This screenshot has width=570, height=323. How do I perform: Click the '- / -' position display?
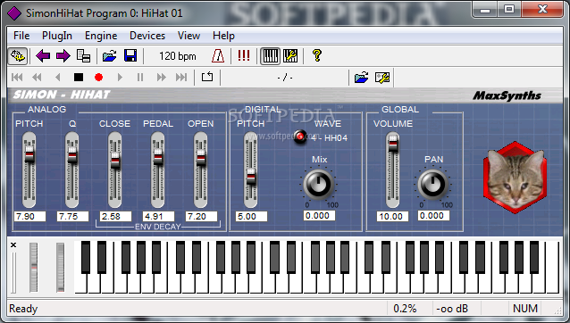point(285,78)
